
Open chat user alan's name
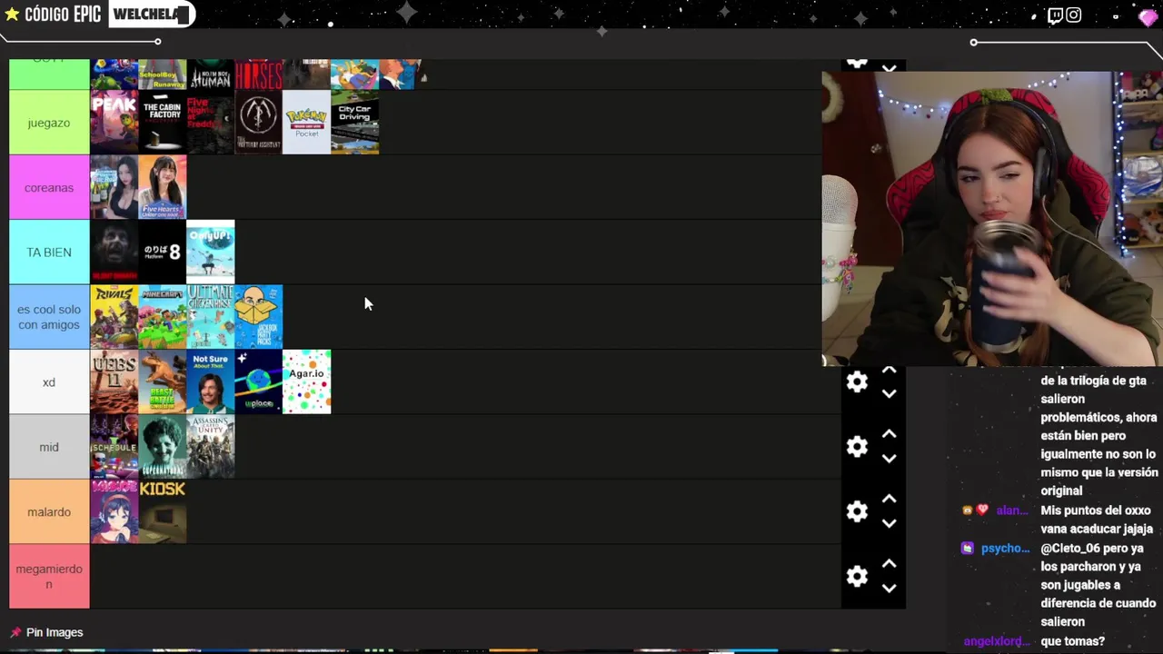tap(1012, 510)
